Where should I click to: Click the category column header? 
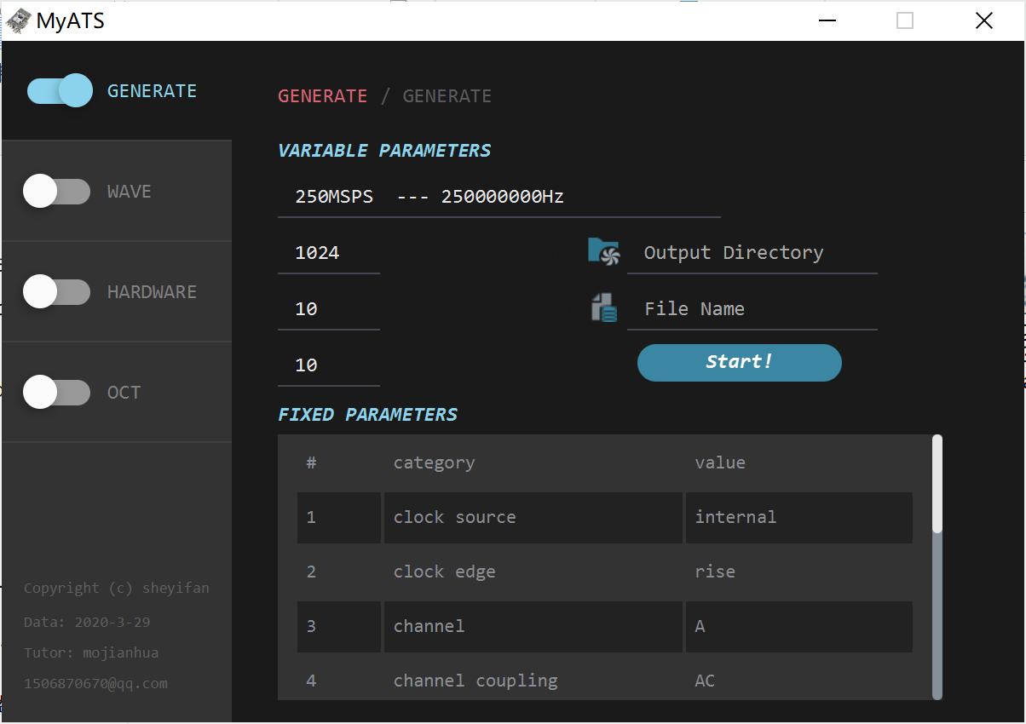point(434,463)
